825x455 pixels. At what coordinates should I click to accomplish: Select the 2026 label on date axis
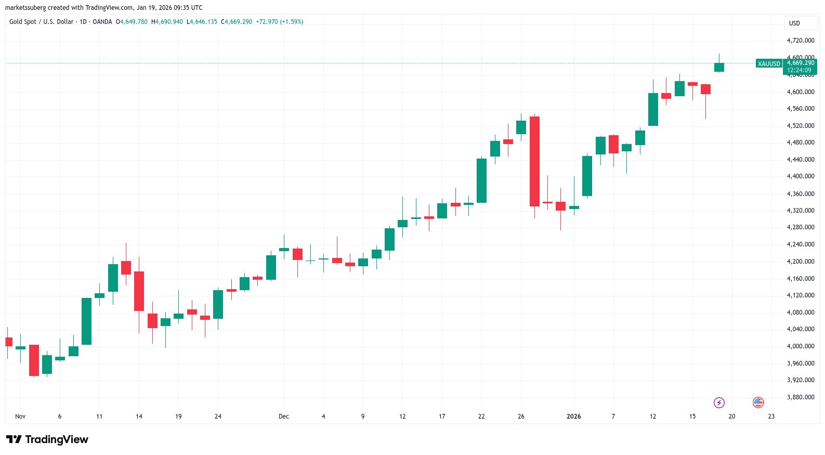(573, 417)
